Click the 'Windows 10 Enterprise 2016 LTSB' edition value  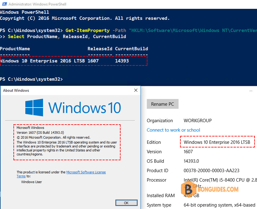pos(217,142)
